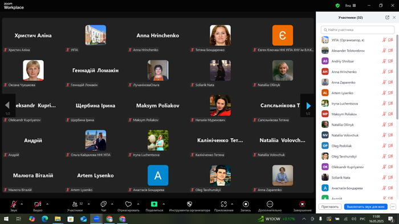End meeting with Завершение button
Image resolution: width=399 pixels, height=224 pixels.
coord(302,206)
